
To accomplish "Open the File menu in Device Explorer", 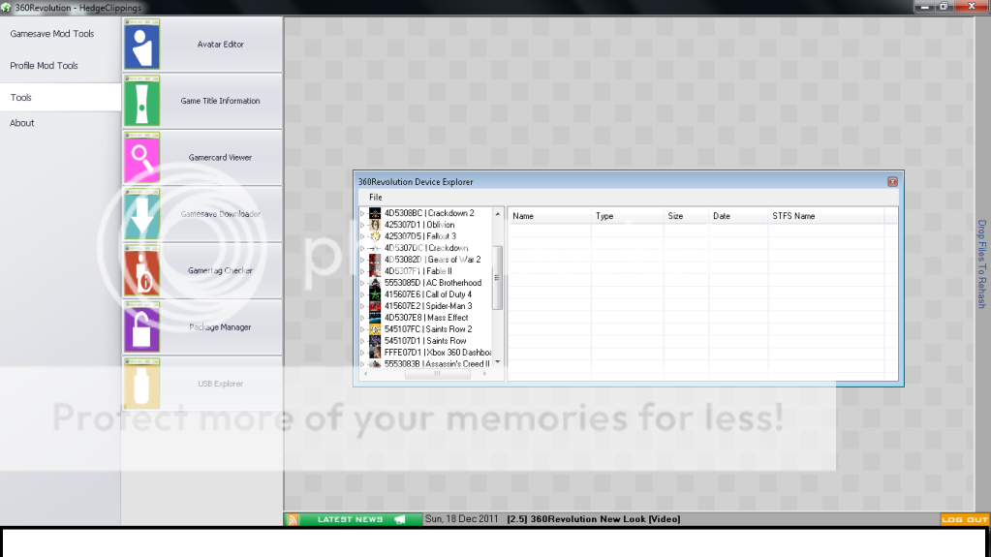I will [376, 198].
